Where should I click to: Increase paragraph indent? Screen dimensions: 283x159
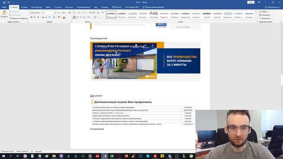(x=94, y=13)
